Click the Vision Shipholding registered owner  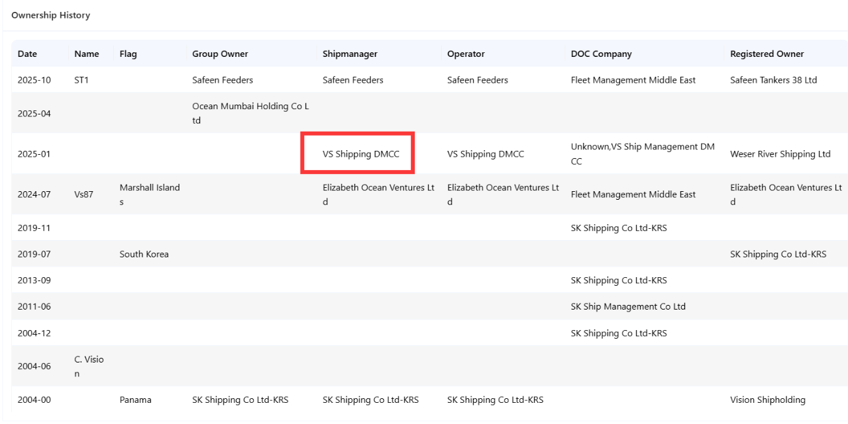pyautogui.click(x=767, y=400)
